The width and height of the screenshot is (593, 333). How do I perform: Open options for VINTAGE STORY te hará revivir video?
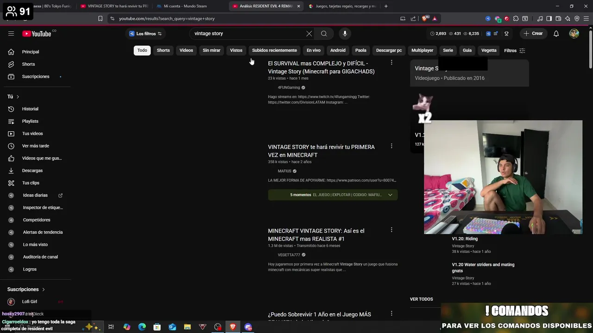(x=391, y=146)
